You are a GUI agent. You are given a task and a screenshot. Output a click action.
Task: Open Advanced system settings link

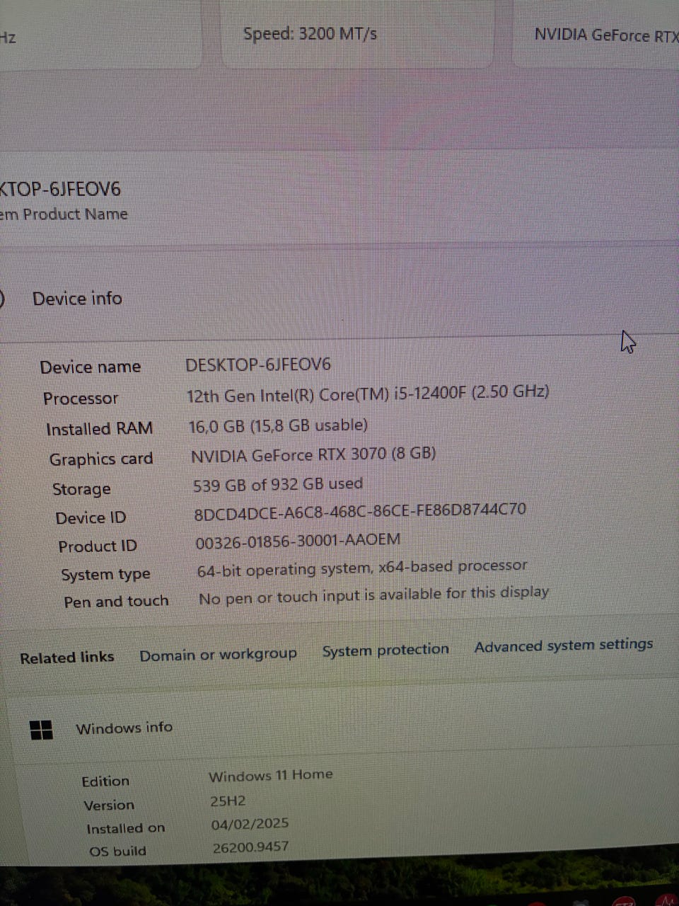point(564,646)
